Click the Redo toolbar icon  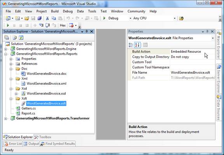click(77, 18)
